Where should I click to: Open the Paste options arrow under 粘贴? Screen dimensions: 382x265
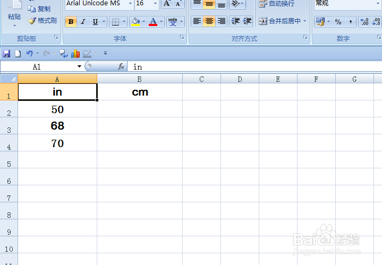click(x=14, y=26)
